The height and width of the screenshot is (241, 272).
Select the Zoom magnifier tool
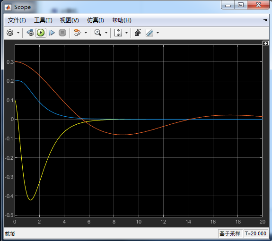(x=97, y=33)
